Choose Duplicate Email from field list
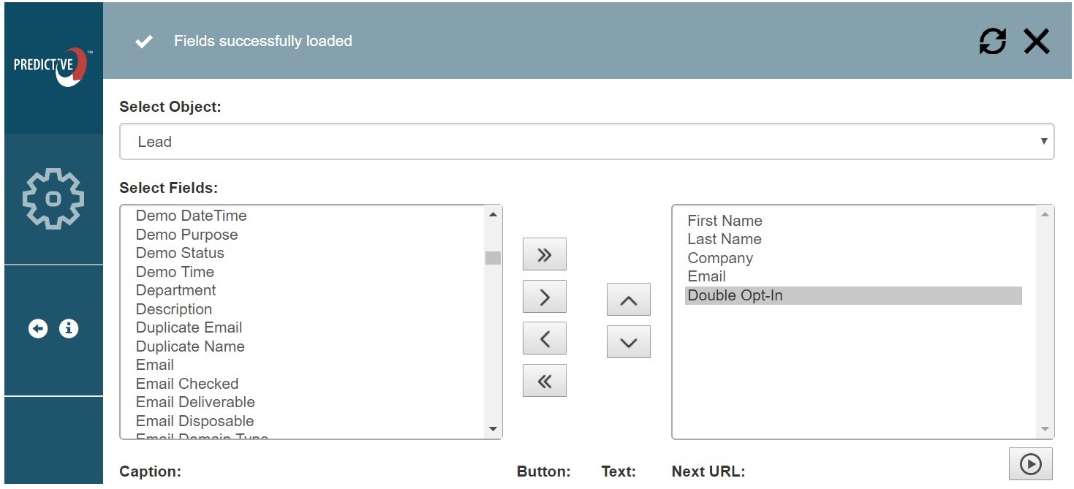Image resolution: width=1074 pixels, height=489 pixels. 189,327
